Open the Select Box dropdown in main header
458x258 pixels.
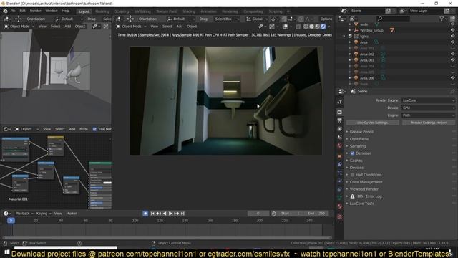[227, 19]
